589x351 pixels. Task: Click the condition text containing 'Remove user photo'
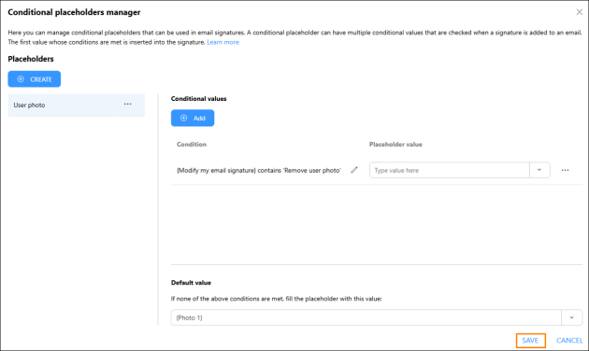[x=259, y=170]
